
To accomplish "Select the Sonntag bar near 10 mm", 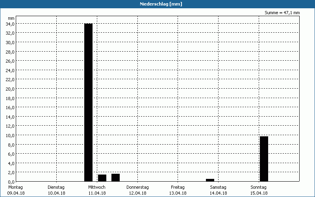I will pos(264,159).
